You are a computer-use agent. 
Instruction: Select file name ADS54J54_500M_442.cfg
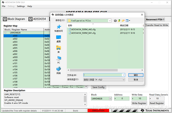84,30
